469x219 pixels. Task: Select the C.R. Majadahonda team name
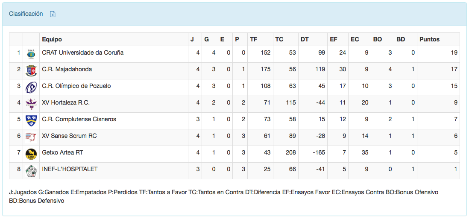coord(67,69)
